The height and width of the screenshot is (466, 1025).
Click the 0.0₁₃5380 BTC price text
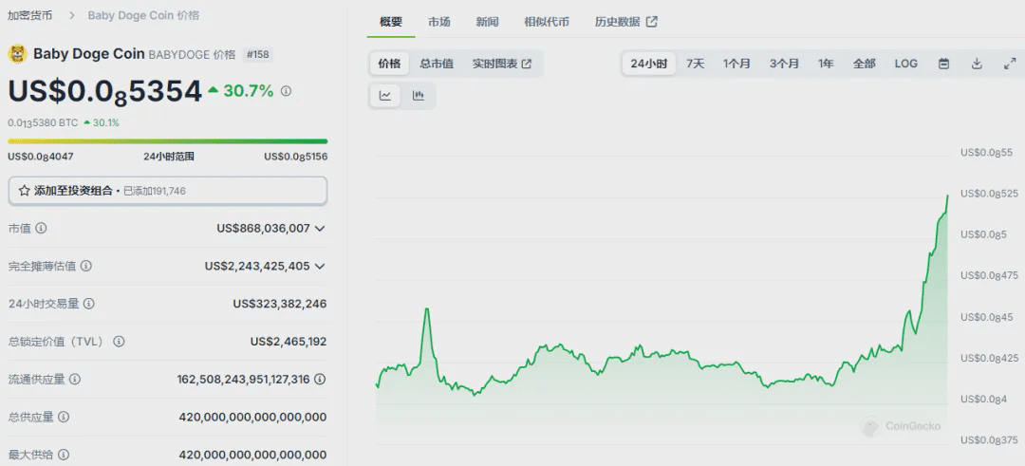(x=43, y=122)
